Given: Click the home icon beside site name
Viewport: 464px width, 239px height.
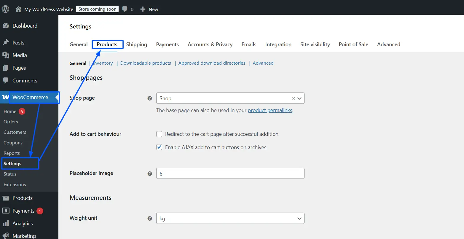Looking at the screenshot, I should [18, 9].
